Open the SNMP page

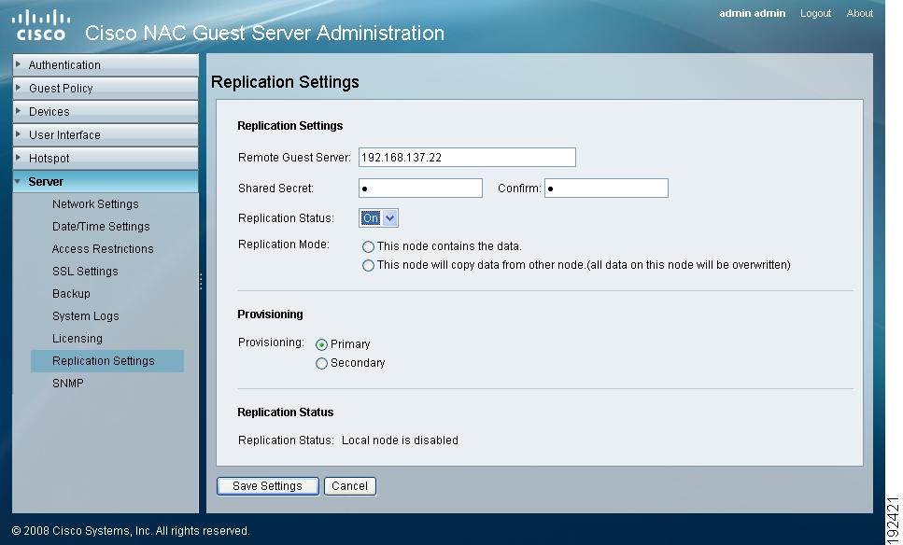coord(68,384)
